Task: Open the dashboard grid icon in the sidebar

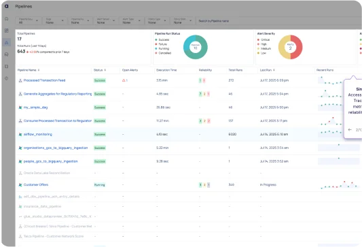Action: pyautogui.click(x=7, y=31)
